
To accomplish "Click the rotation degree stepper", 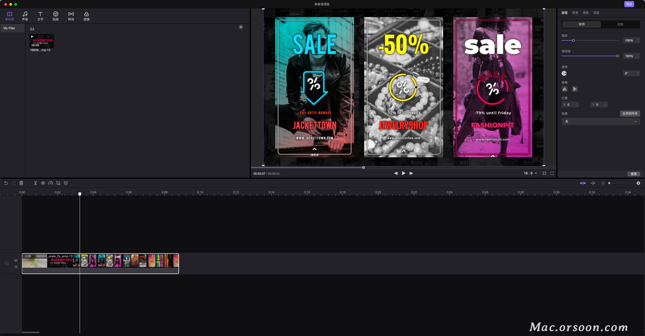I will point(638,74).
